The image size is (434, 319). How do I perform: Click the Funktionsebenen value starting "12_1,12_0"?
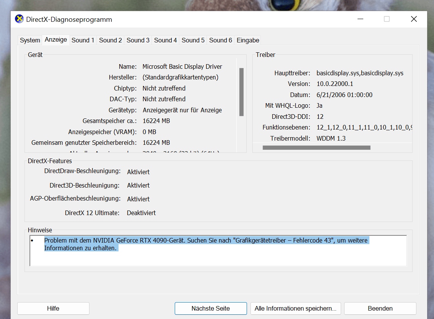click(364, 128)
